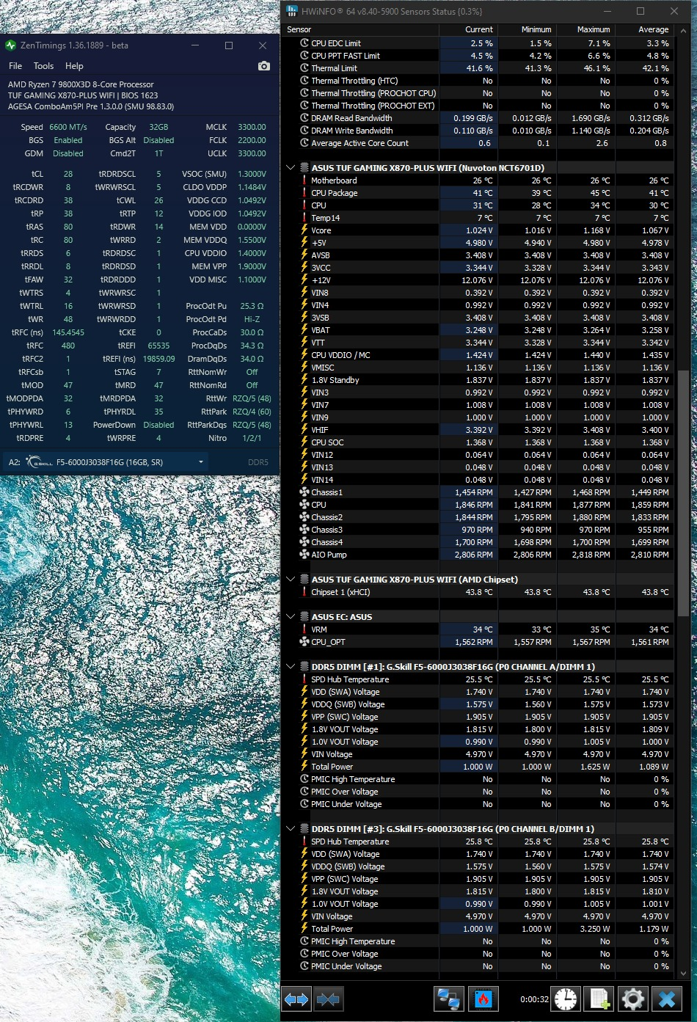Click the fan icon beside Chassis1
Viewport: 697px width, 1022px height.
(x=304, y=492)
